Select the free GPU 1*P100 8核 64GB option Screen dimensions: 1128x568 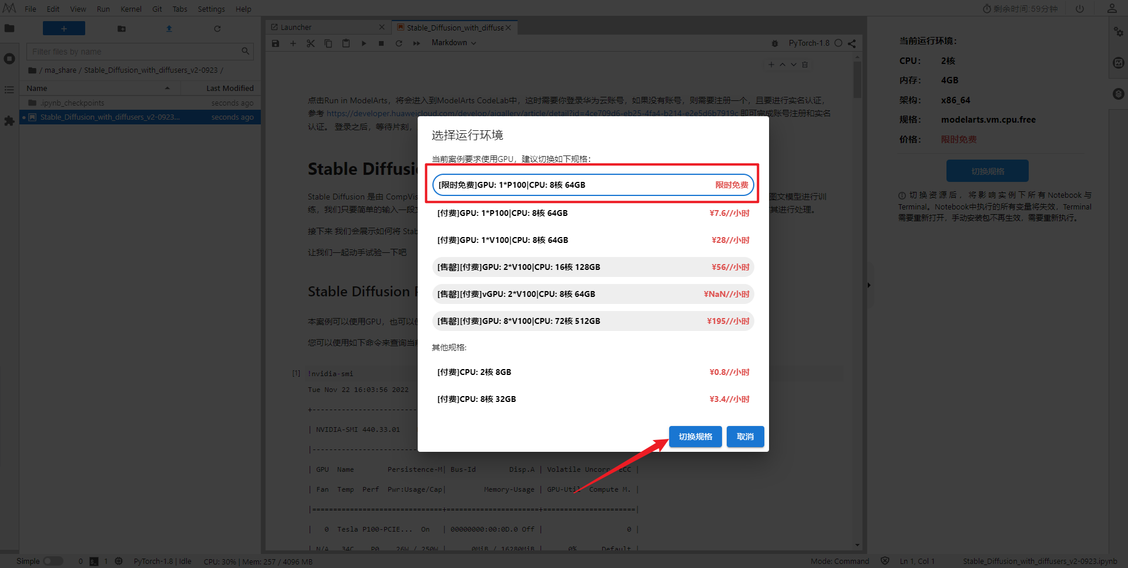[593, 185]
